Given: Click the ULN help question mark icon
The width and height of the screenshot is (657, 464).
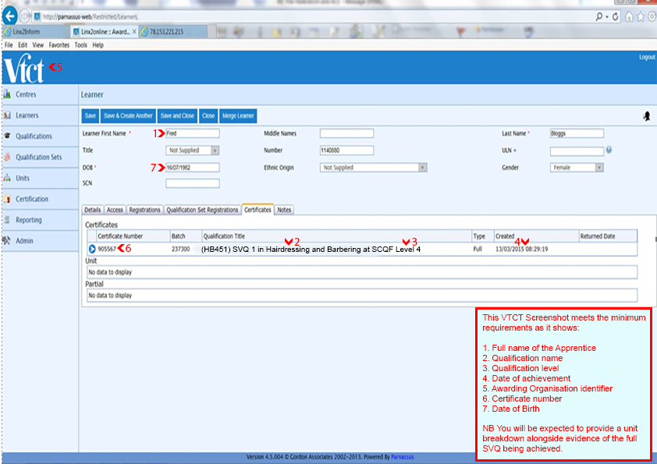Looking at the screenshot, I should click(x=608, y=150).
